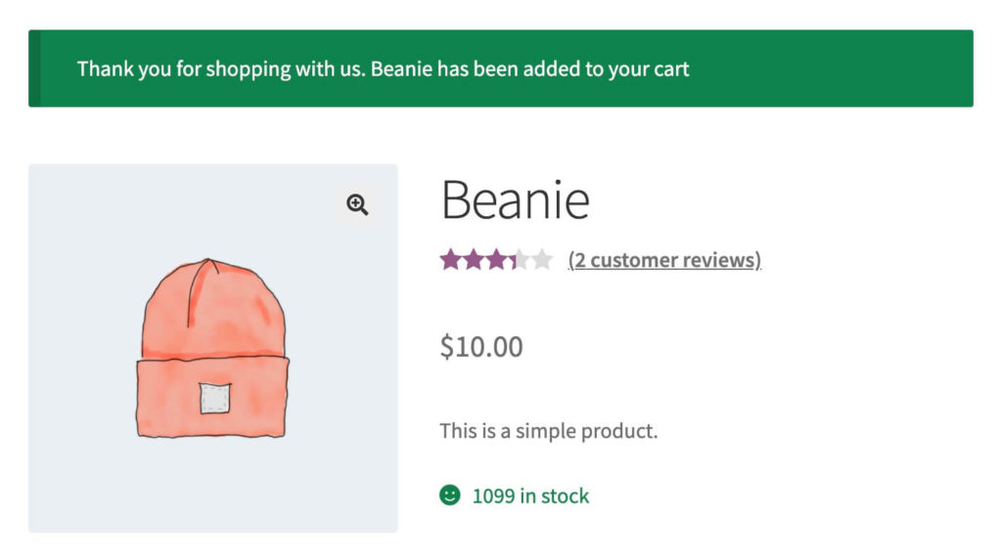Viewport: 1002px width, 560px height.
Task: Select the third purple rating star
Action: [496, 260]
